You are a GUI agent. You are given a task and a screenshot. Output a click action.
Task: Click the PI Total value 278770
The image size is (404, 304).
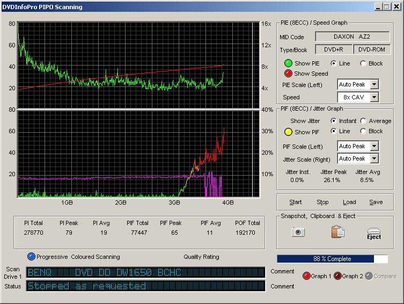tap(33, 233)
